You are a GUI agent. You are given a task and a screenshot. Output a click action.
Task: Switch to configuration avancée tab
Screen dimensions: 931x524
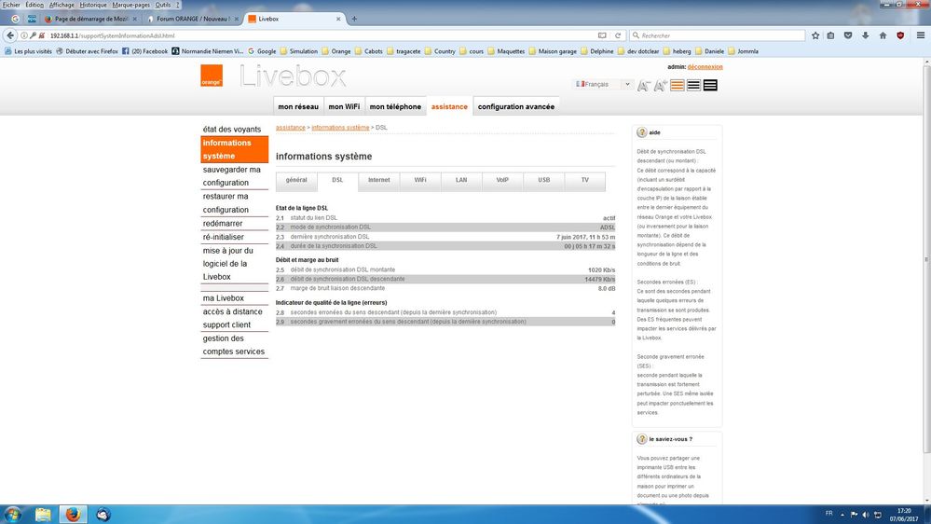516,106
